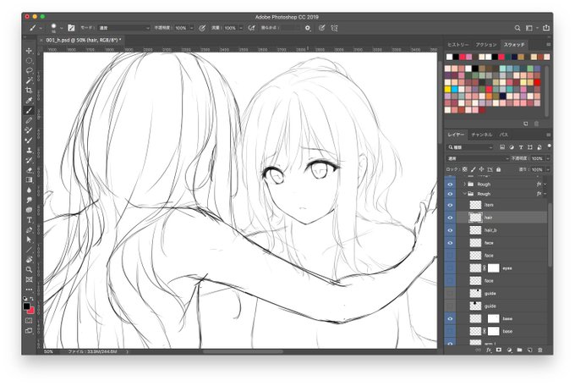Select the Eyedropper tool
Screen dimensions: 575x386
click(29, 100)
